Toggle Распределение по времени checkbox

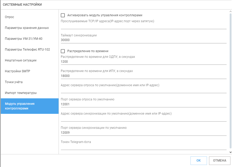pyautogui.click(x=63, y=51)
